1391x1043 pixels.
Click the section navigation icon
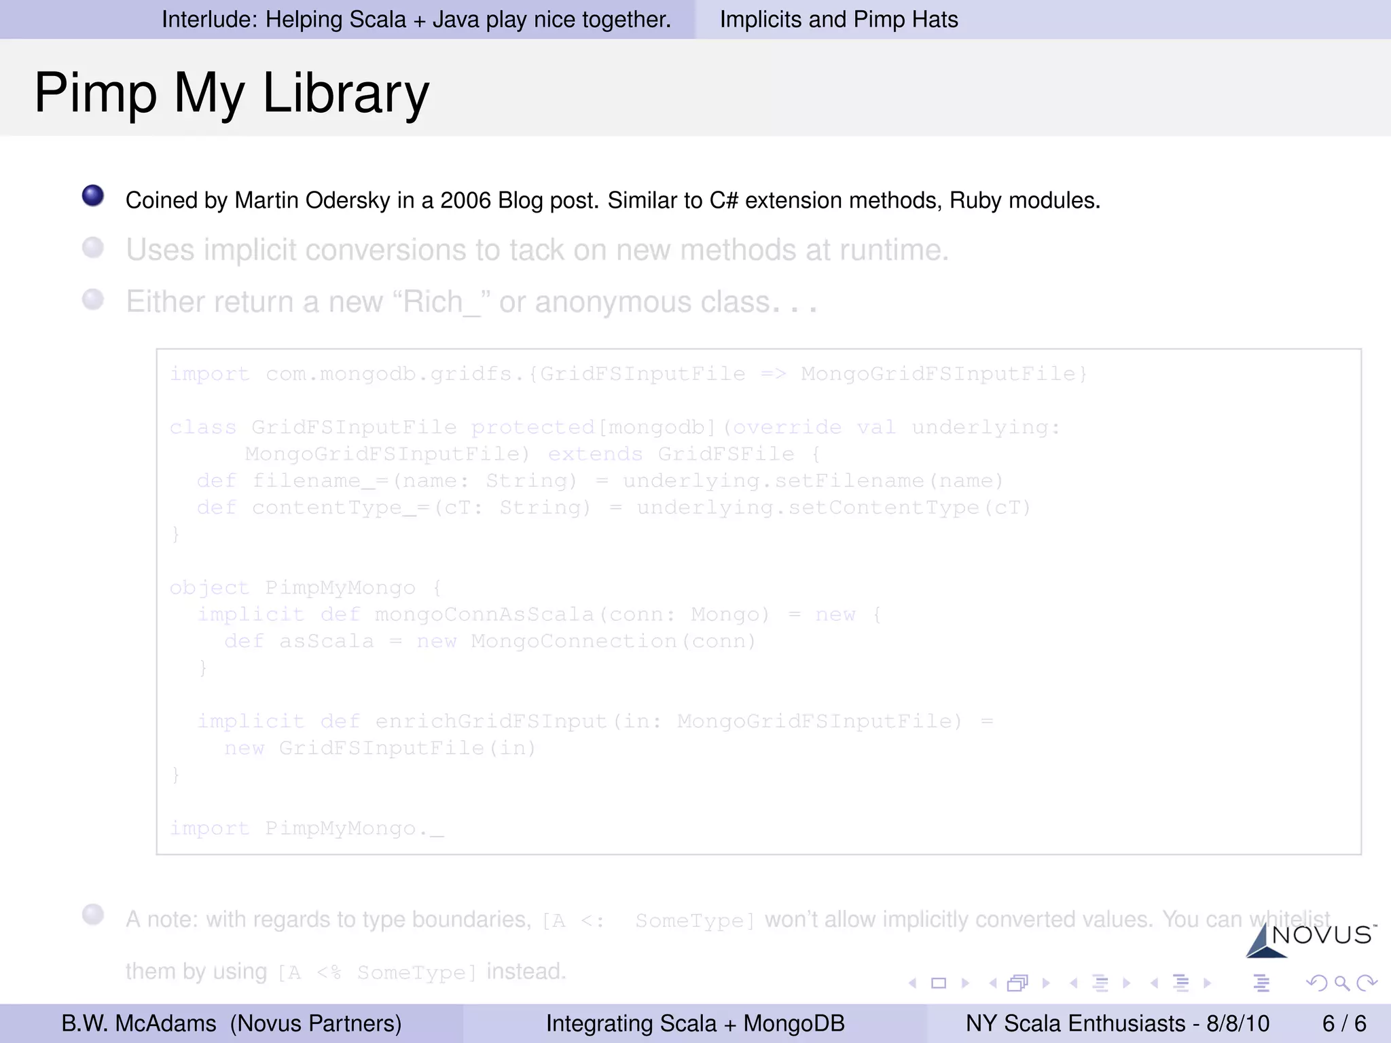[x=1181, y=983]
